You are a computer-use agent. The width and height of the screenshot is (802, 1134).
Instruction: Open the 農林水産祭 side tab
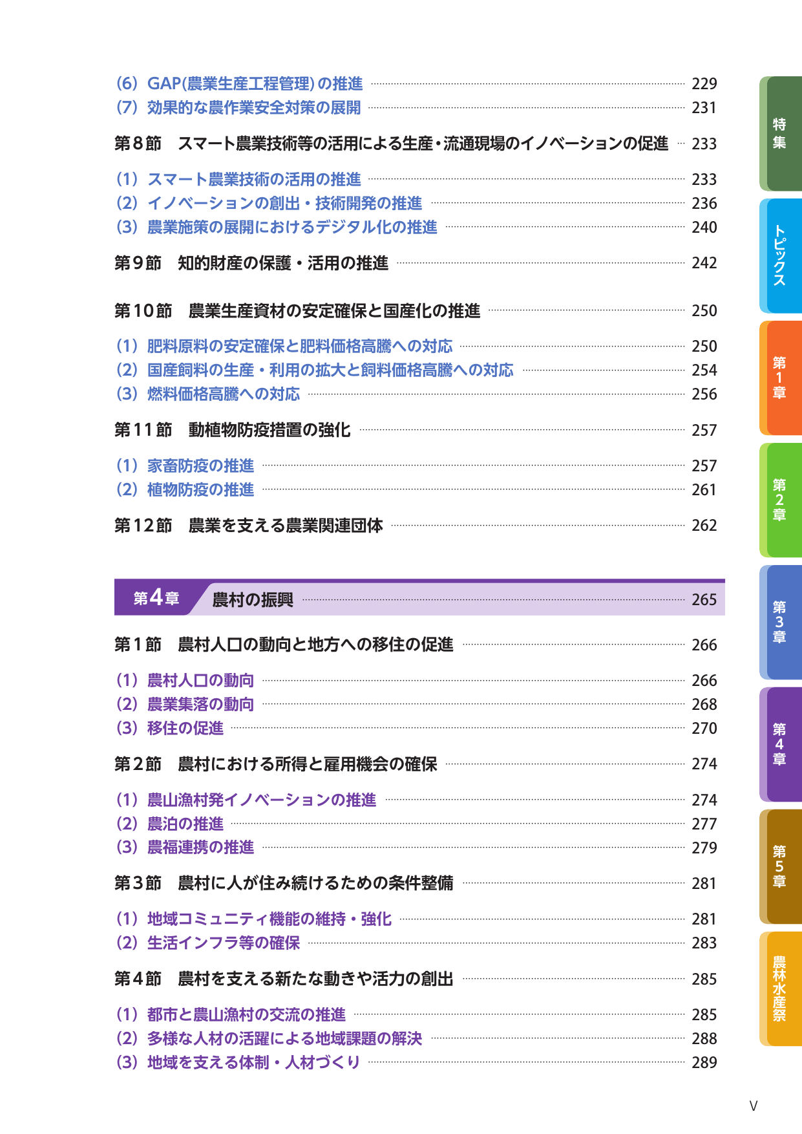click(x=781, y=989)
